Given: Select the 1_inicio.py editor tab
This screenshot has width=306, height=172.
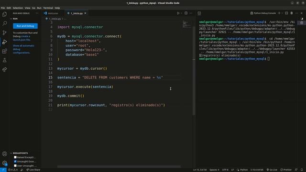Looking at the screenshot, I should pos(76,13).
